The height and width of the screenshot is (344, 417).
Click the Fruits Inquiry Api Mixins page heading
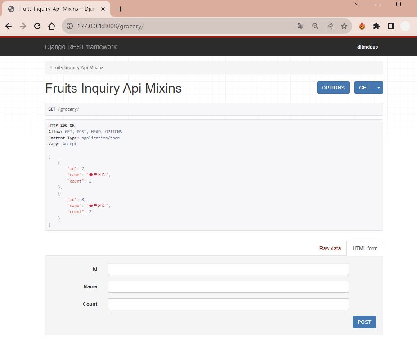click(113, 88)
